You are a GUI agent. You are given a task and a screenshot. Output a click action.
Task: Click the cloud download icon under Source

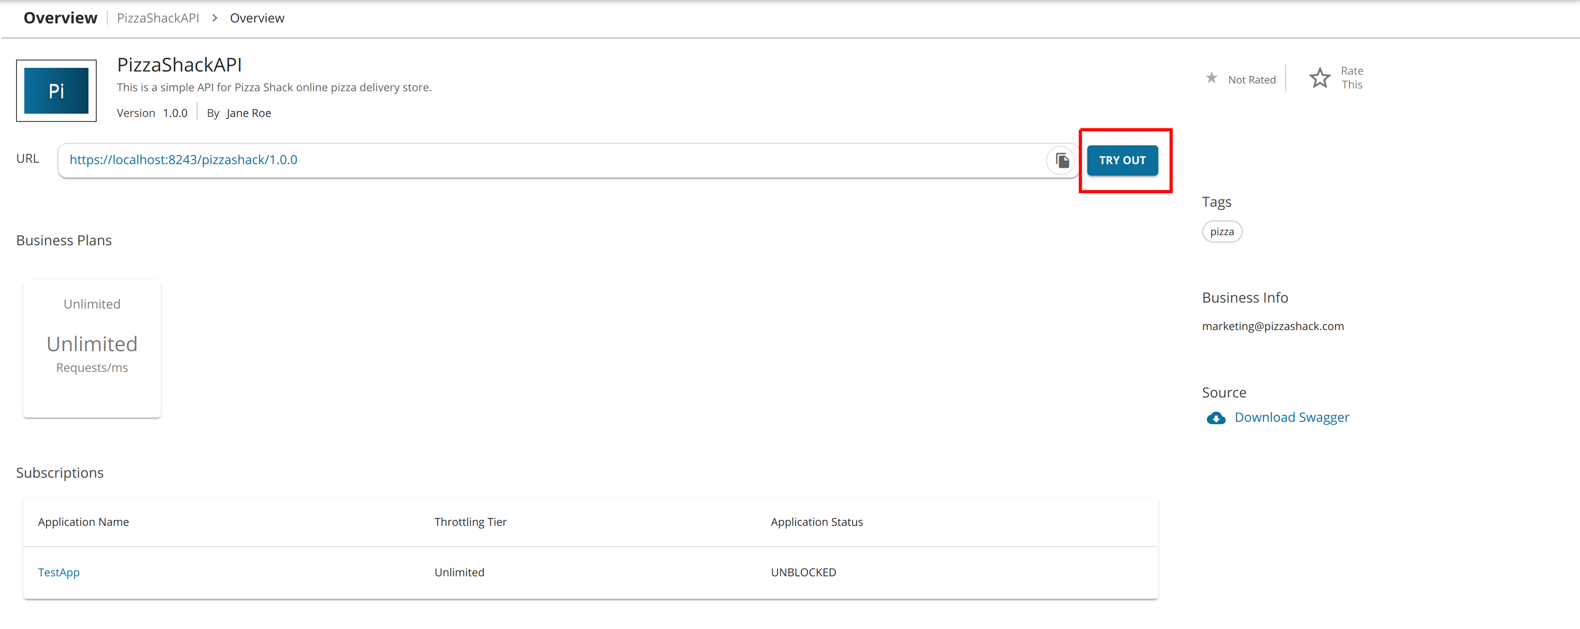click(x=1216, y=419)
